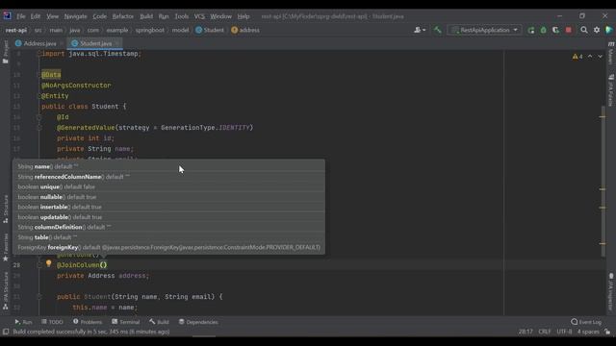Go to next highlighted error arrow
616x346 pixels.
point(601,57)
